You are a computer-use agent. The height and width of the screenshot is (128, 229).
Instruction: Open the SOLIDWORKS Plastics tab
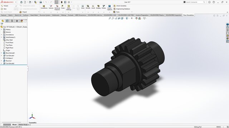(x=157, y=15)
